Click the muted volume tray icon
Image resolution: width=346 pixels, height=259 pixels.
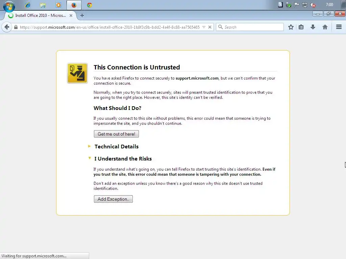tap(313, 5)
